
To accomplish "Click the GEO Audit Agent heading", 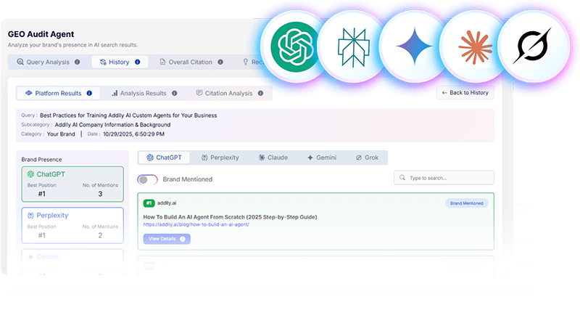I will 41,34.
